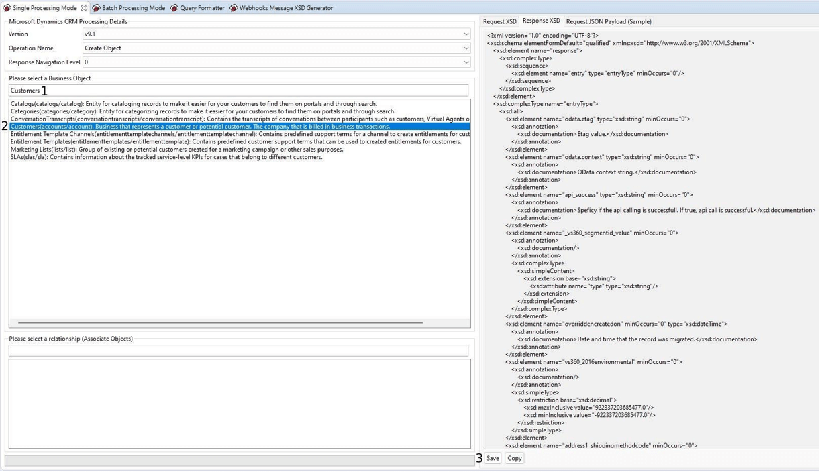Open the Response Navigation Level dropdown
This screenshot has height=472, width=820.
tap(276, 62)
